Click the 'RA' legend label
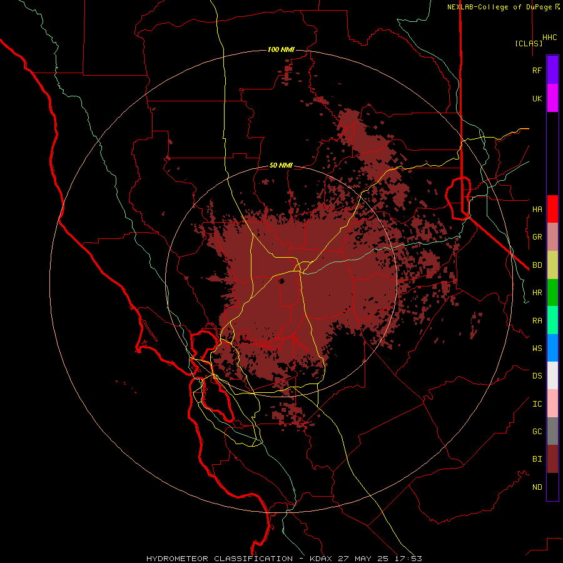This screenshot has height=563, width=563. (537, 321)
